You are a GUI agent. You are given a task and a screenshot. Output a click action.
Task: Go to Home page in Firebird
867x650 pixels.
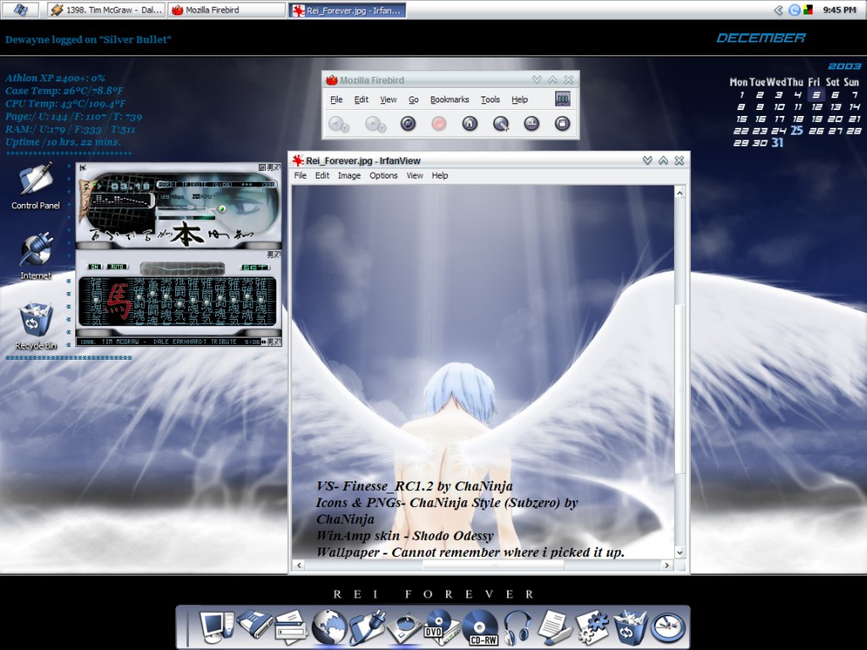(x=469, y=124)
